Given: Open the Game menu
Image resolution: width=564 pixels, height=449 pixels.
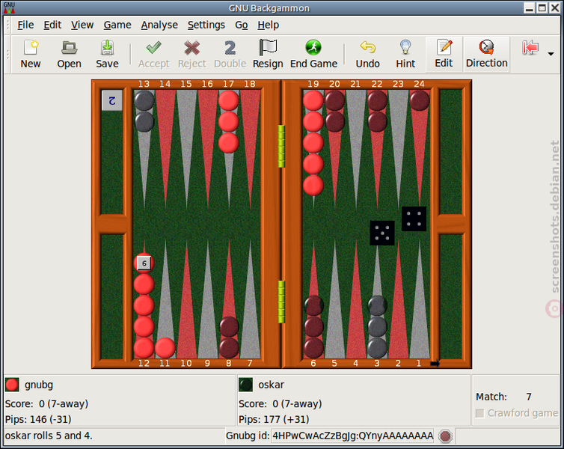Looking at the screenshot, I should tap(117, 25).
